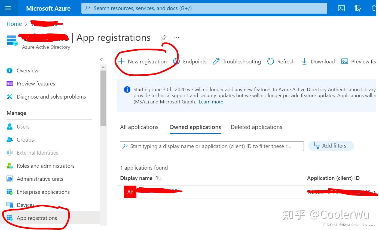The width and height of the screenshot is (379, 230).
Task: Click the Administrative units icon
Action: coord(10,179)
